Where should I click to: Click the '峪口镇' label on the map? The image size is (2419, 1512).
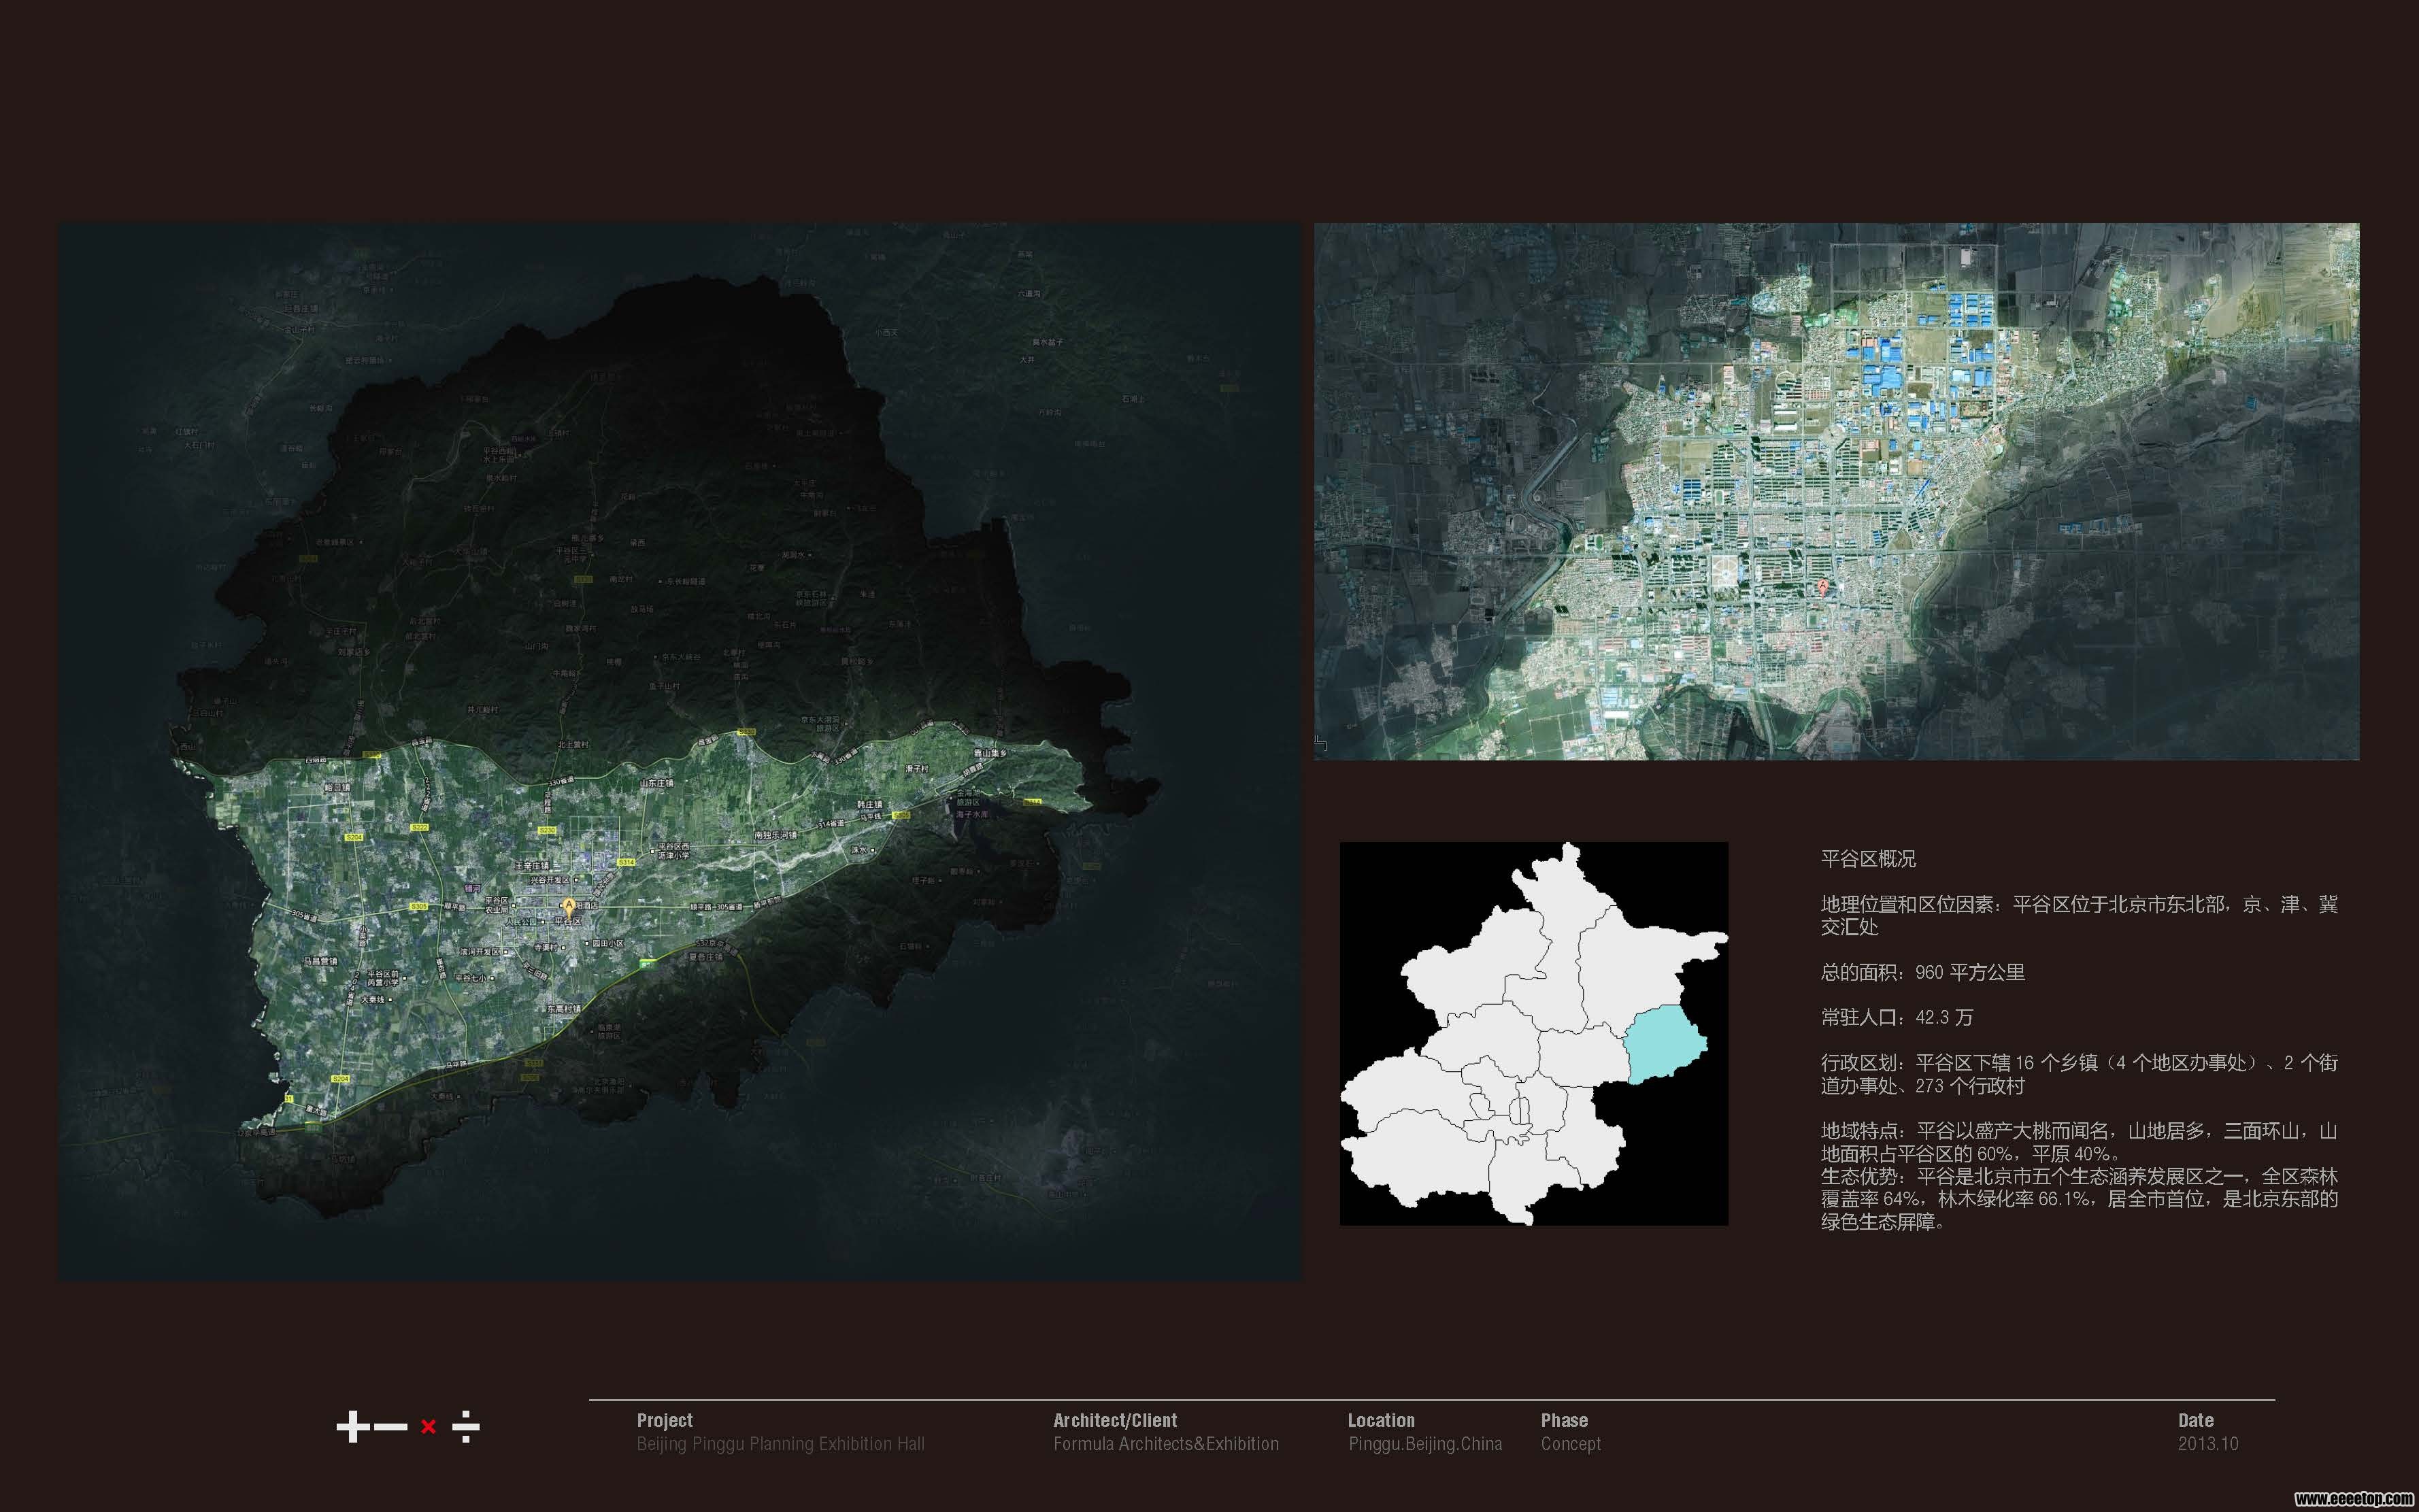click(337, 788)
